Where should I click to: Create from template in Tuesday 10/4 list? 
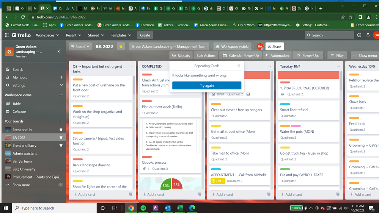tap(338, 194)
